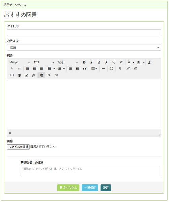
Task: Toggle italic formatting
Action: (x=92, y=62)
